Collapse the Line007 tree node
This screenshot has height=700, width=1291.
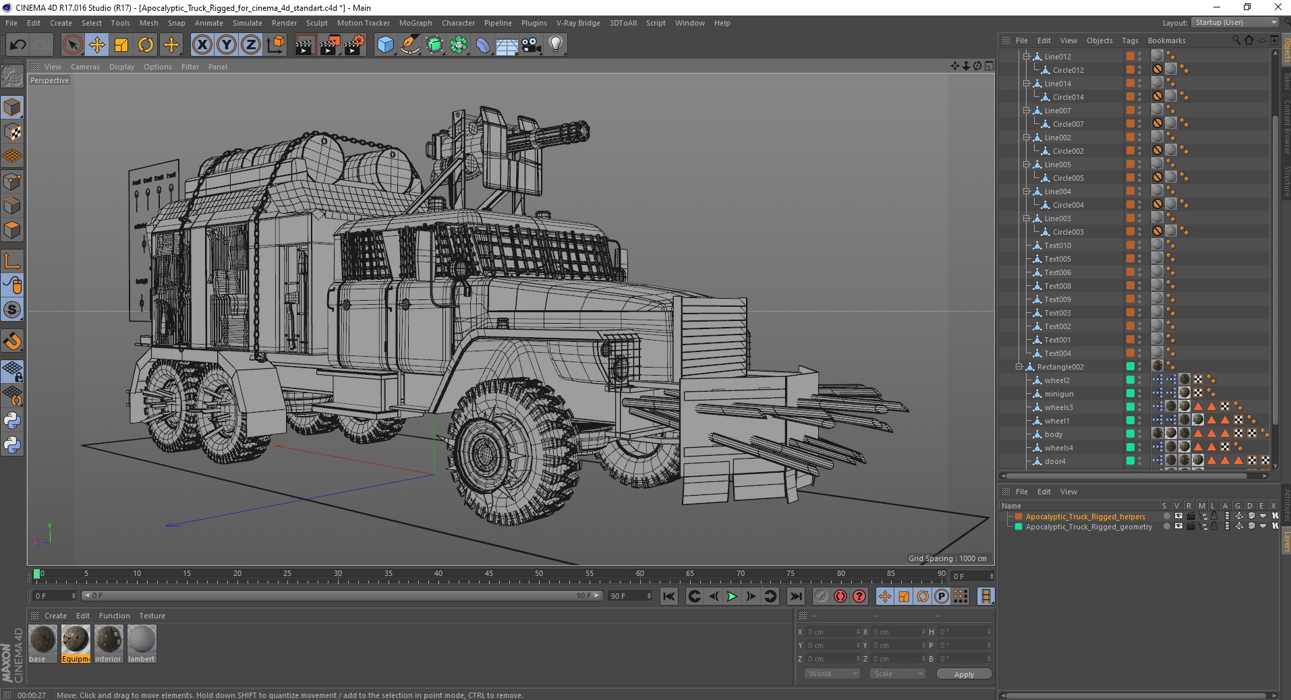1027,111
